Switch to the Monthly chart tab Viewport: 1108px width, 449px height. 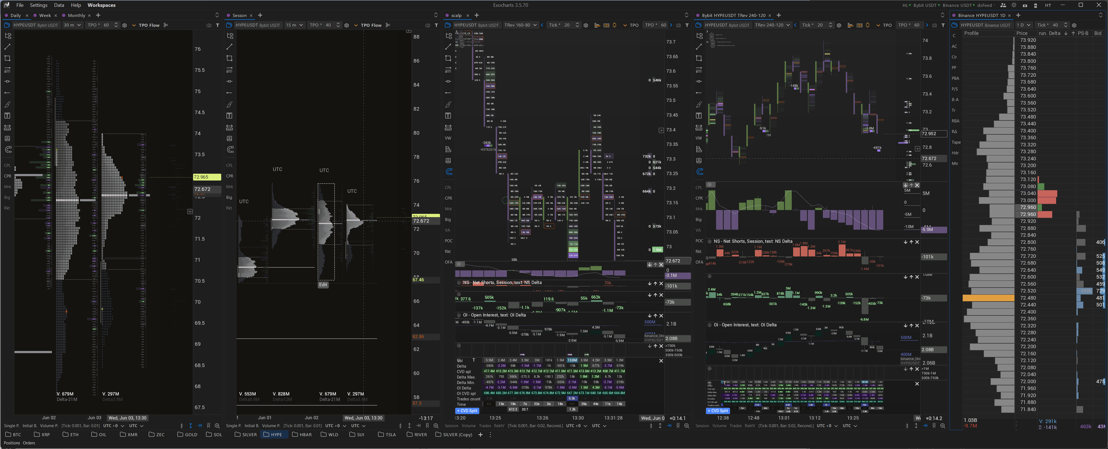coord(76,16)
